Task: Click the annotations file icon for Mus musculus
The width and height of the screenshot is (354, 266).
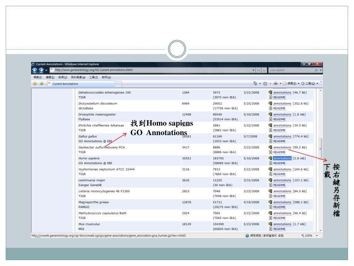Action: point(270,224)
